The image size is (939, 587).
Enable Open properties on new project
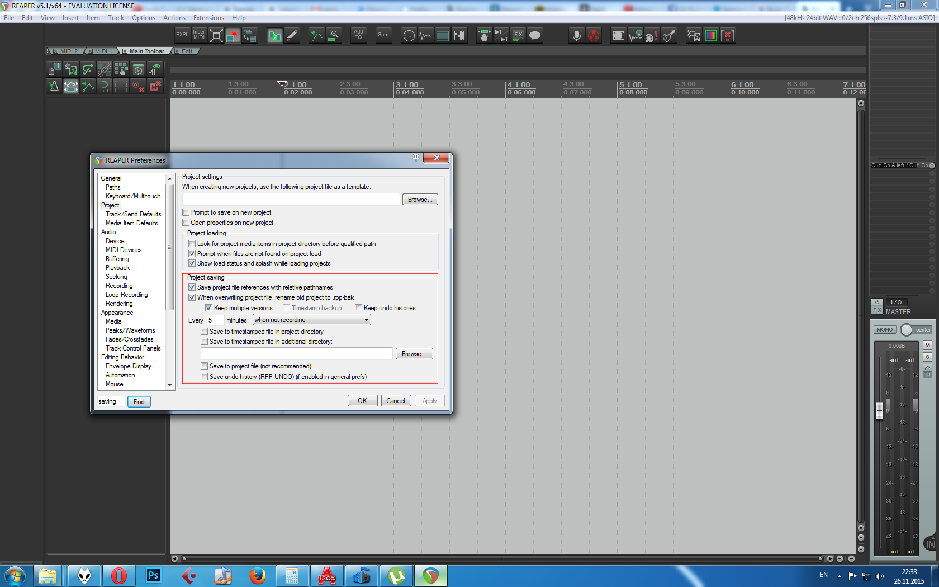tap(186, 223)
